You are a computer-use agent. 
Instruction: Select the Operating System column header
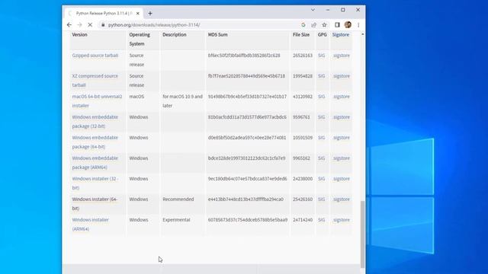coord(140,39)
